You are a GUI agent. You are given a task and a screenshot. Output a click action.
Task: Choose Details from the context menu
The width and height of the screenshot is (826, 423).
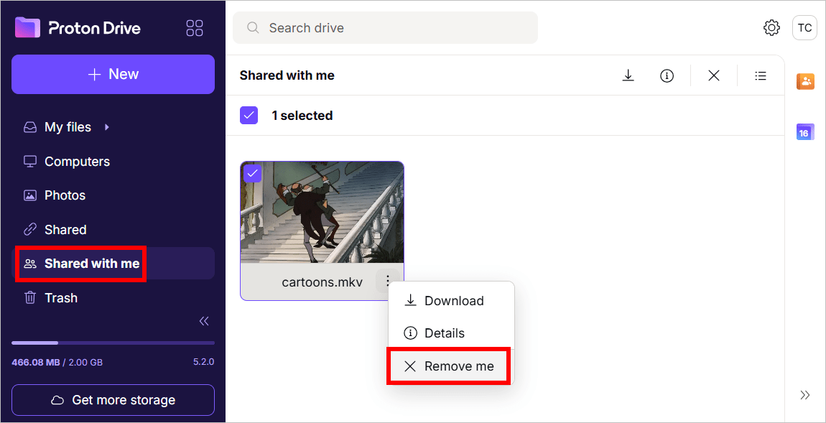click(x=452, y=333)
